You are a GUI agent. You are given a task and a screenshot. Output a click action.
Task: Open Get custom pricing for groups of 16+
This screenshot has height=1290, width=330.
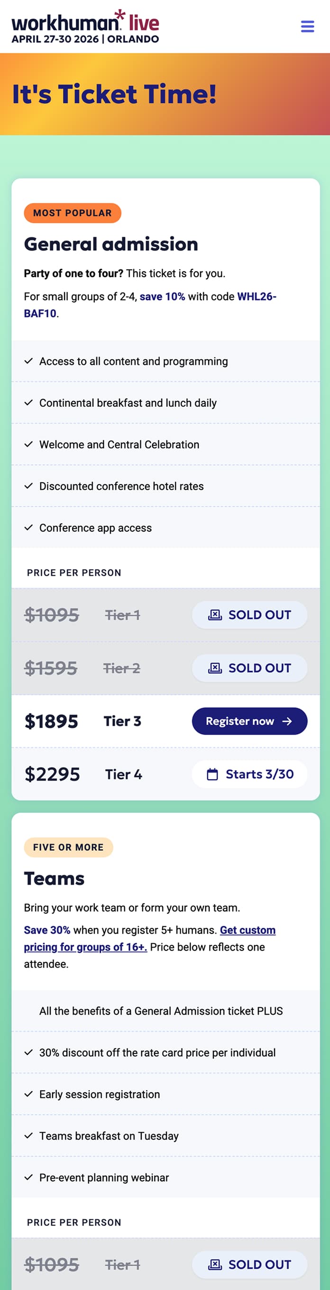(85, 947)
